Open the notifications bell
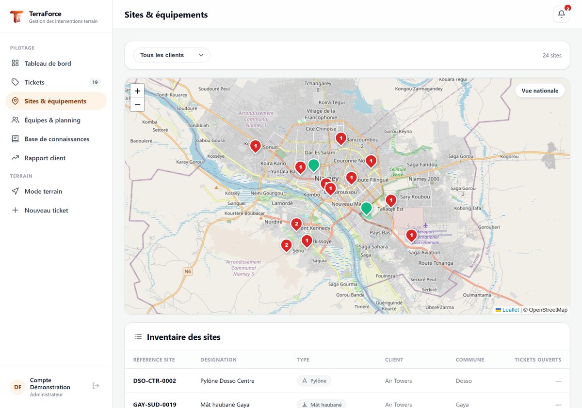This screenshot has height=408, width=582. (x=561, y=14)
